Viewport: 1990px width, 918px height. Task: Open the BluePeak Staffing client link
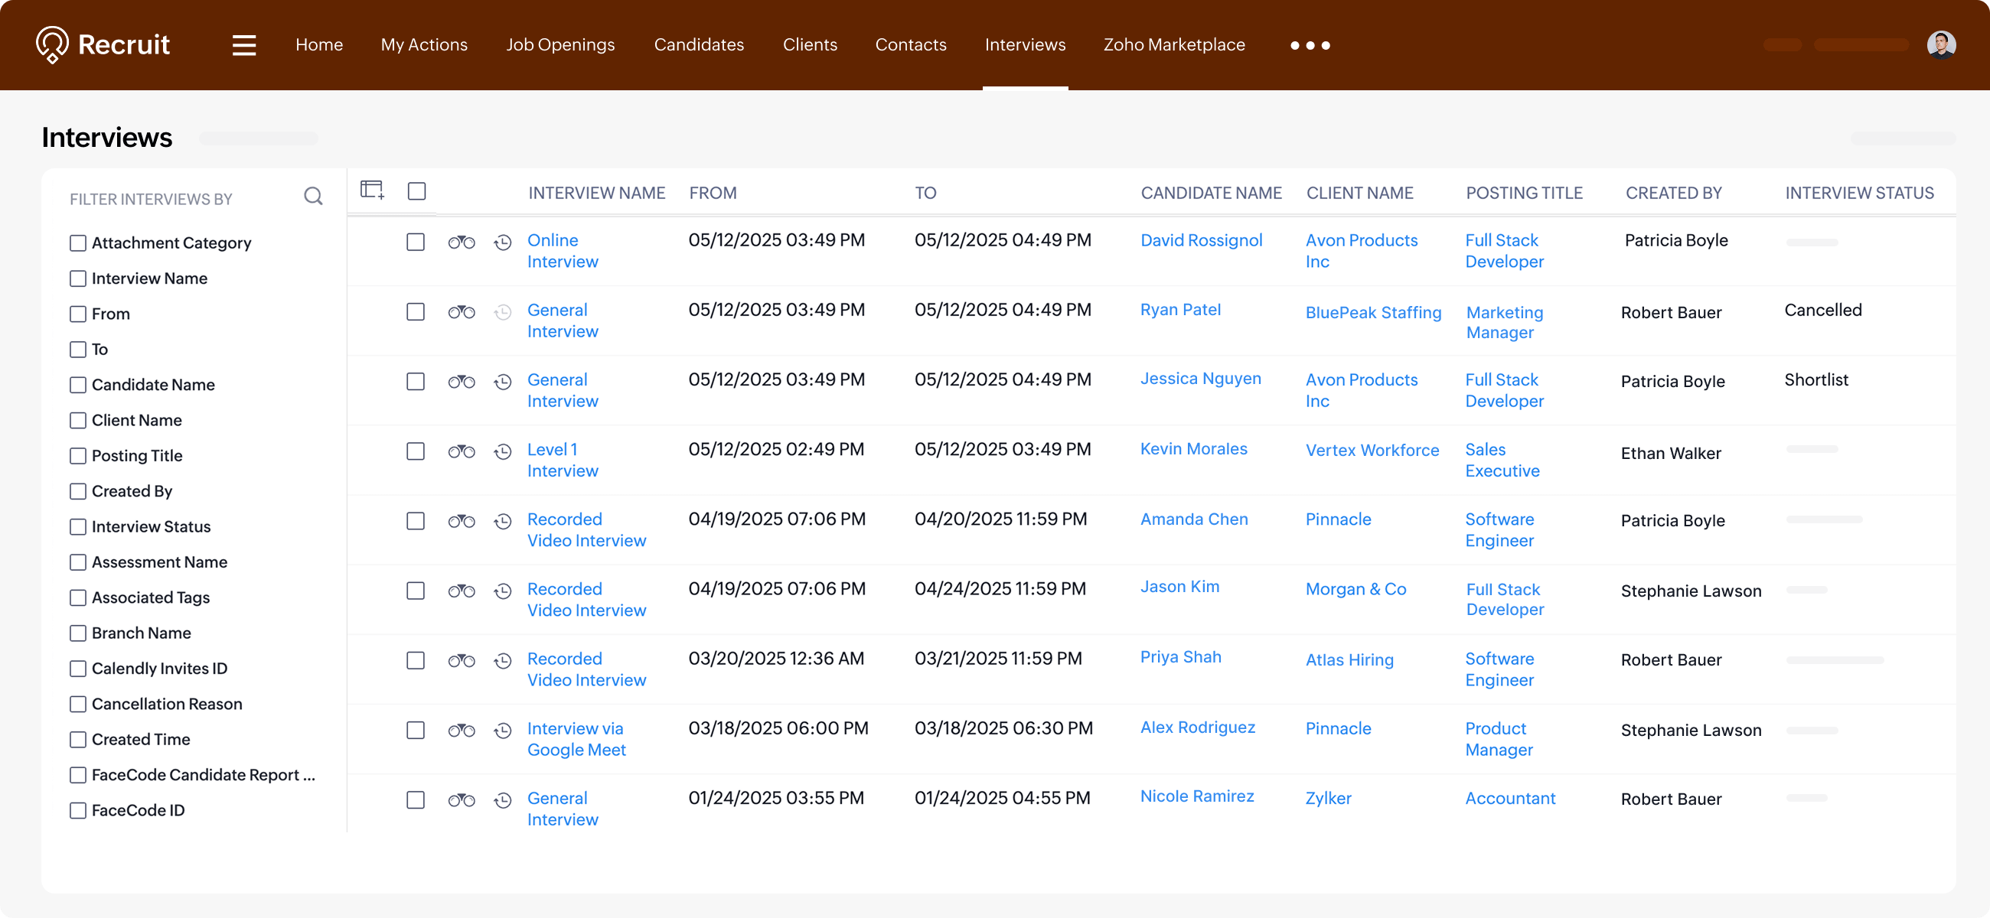tap(1373, 313)
